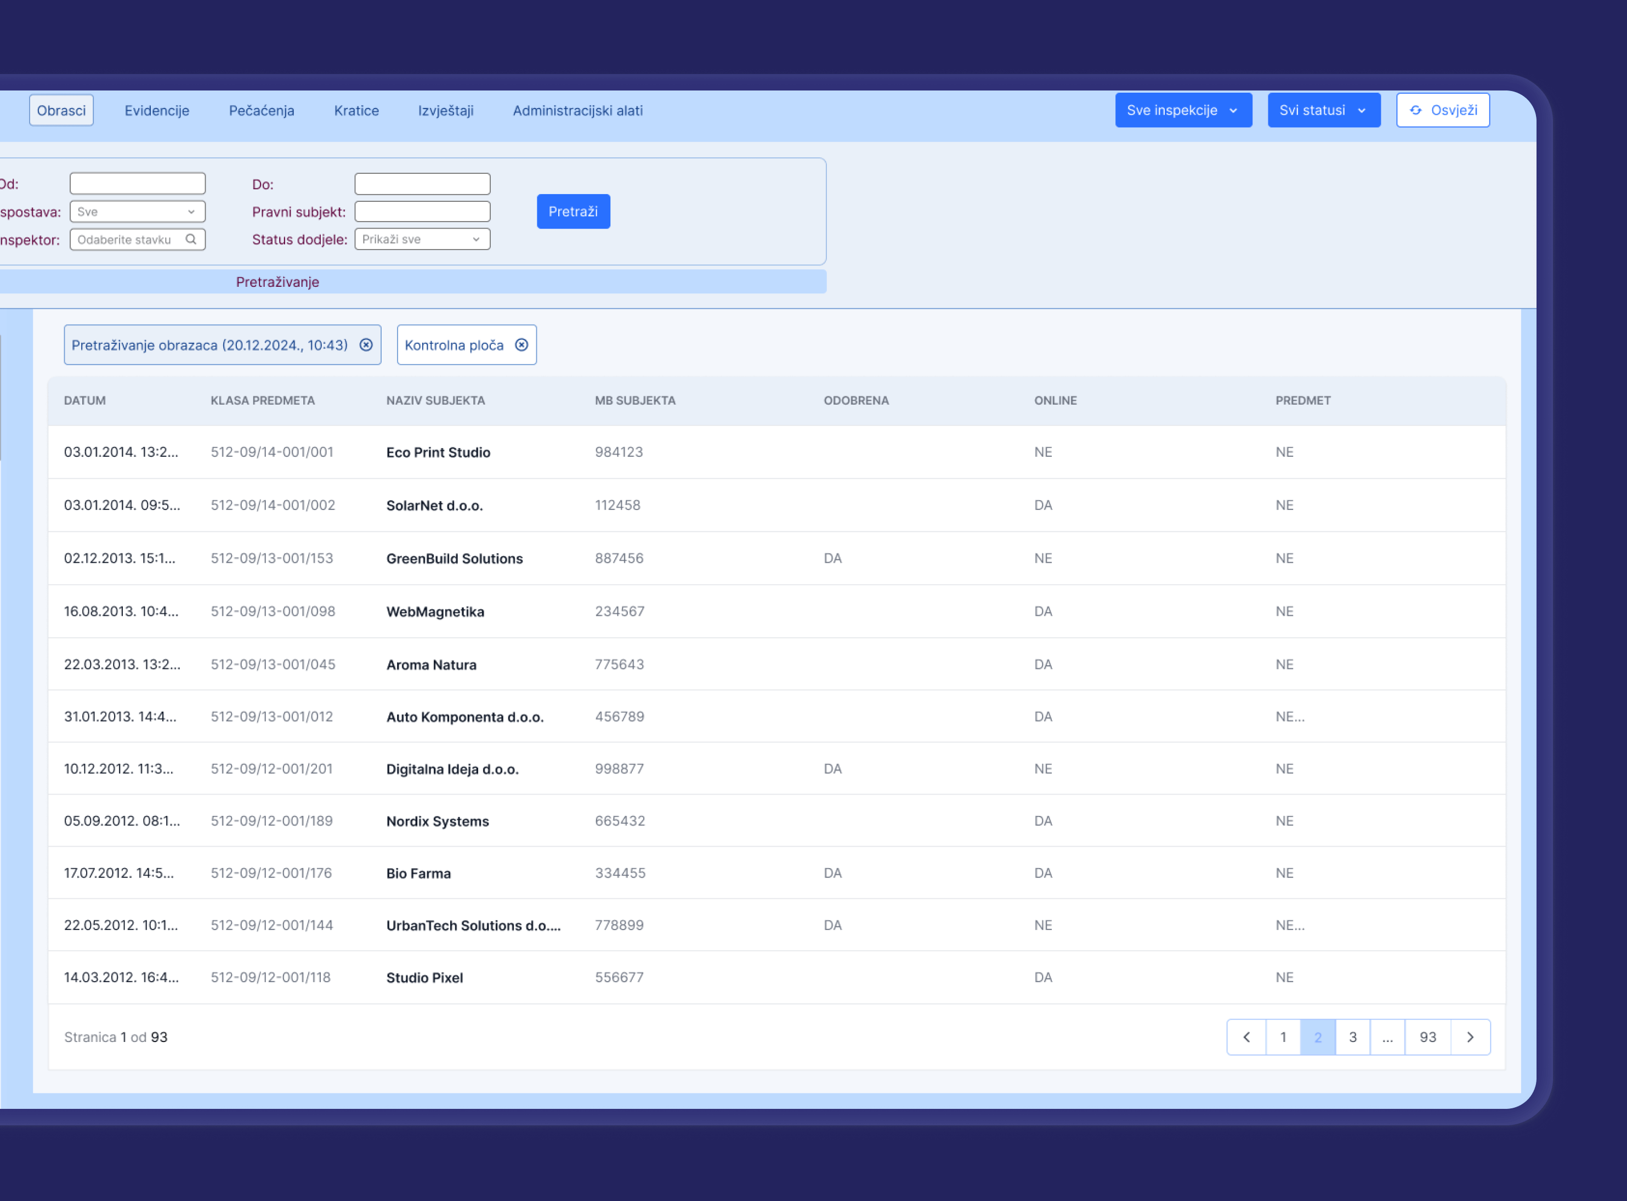The width and height of the screenshot is (1627, 1201).
Task: Expand the Sve select box
Action: pyautogui.click(x=138, y=212)
